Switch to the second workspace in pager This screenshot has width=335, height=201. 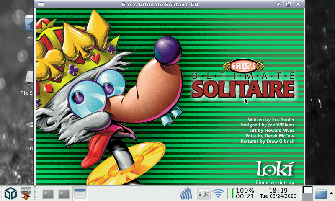pyautogui.click(x=307, y=197)
